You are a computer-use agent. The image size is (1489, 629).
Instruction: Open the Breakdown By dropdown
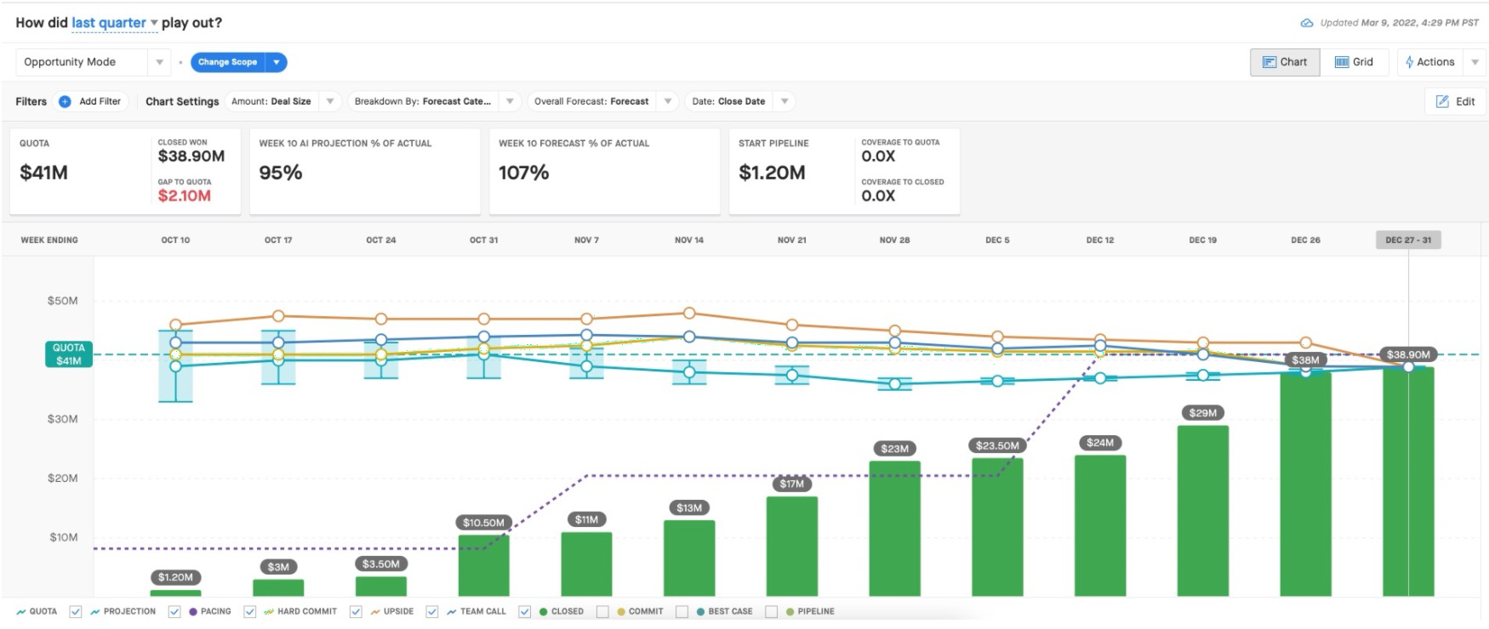[435, 101]
